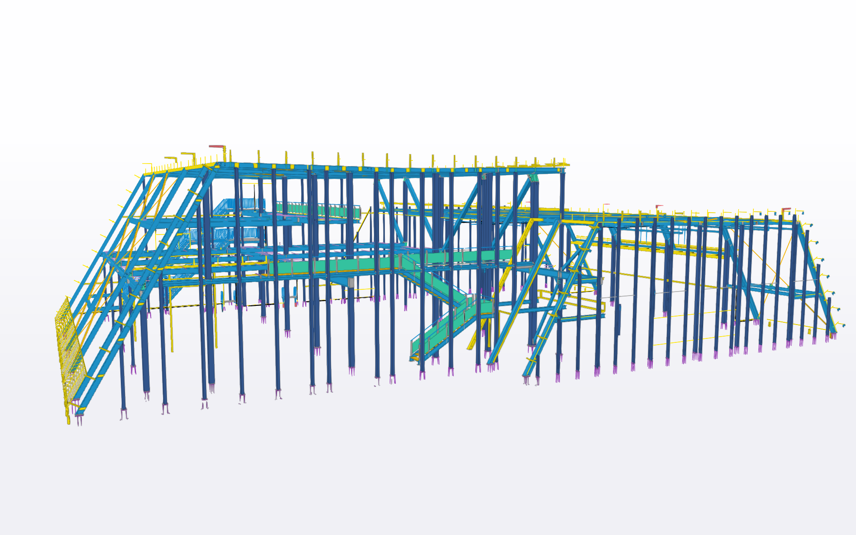Click the yellow rectangular handrail frame near the right ladder
The height and width of the screenshot is (535, 856).
point(572,301)
